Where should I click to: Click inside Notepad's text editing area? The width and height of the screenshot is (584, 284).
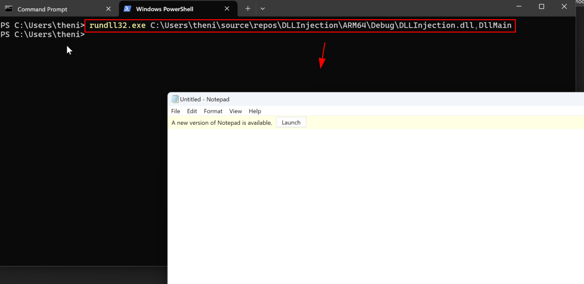tap(375, 207)
